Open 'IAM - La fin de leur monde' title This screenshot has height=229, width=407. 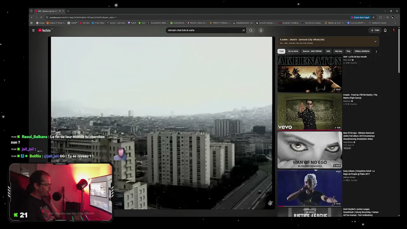coord(355,57)
